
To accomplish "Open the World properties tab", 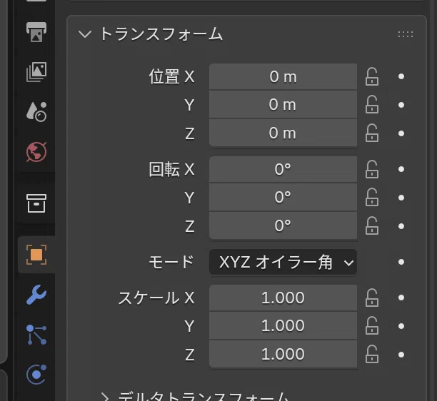I will click(36, 152).
